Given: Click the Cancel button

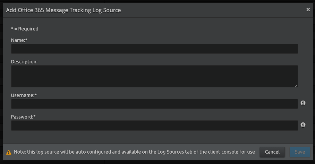Looking at the screenshot, I should tap(272, 152).
